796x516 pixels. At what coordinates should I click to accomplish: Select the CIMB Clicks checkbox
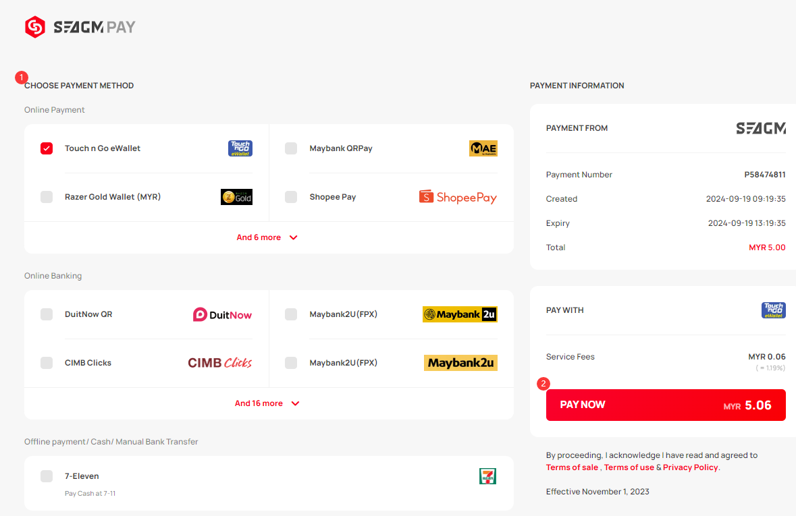(x=47, y=363)
